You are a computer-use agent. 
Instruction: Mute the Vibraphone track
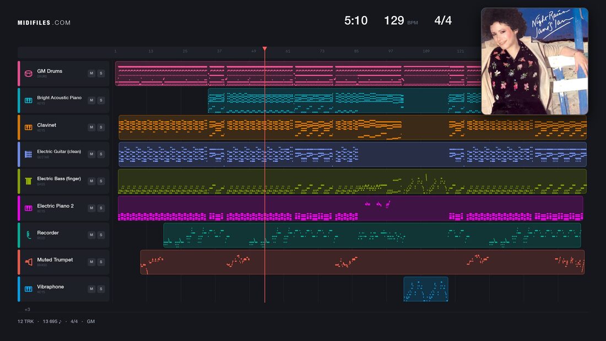(91, 289)
